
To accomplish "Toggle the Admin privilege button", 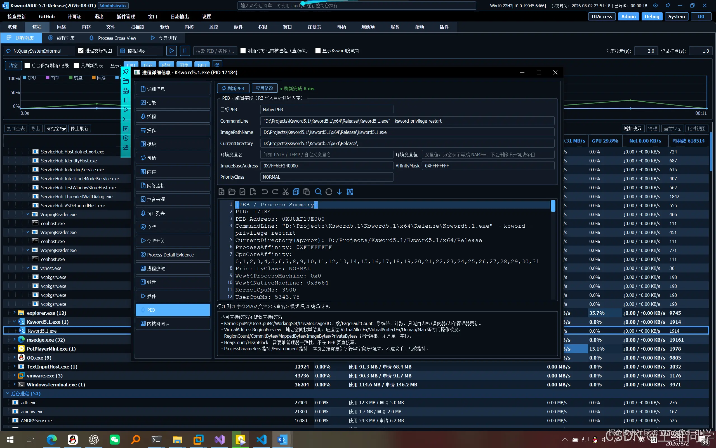I will click(628, 17).
